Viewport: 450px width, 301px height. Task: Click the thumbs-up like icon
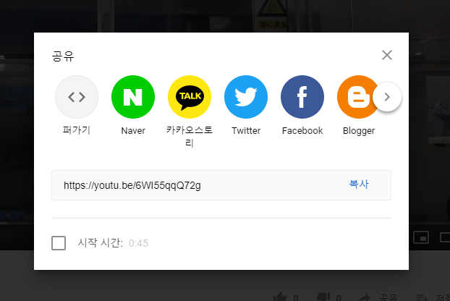279,298
